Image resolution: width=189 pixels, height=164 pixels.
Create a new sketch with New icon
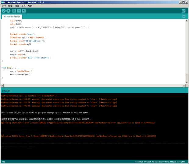pos(14,11)
